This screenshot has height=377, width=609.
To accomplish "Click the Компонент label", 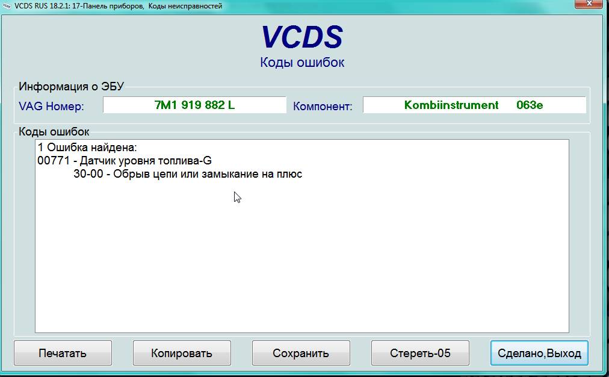I will coord(323,107).
